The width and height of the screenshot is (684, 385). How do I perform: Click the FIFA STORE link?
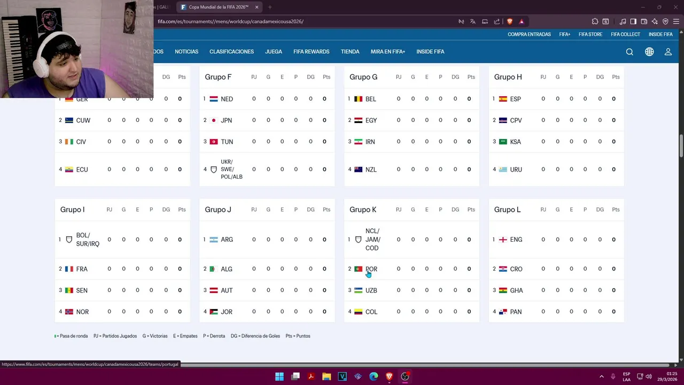pyautogui.click(x=590, y=34)
